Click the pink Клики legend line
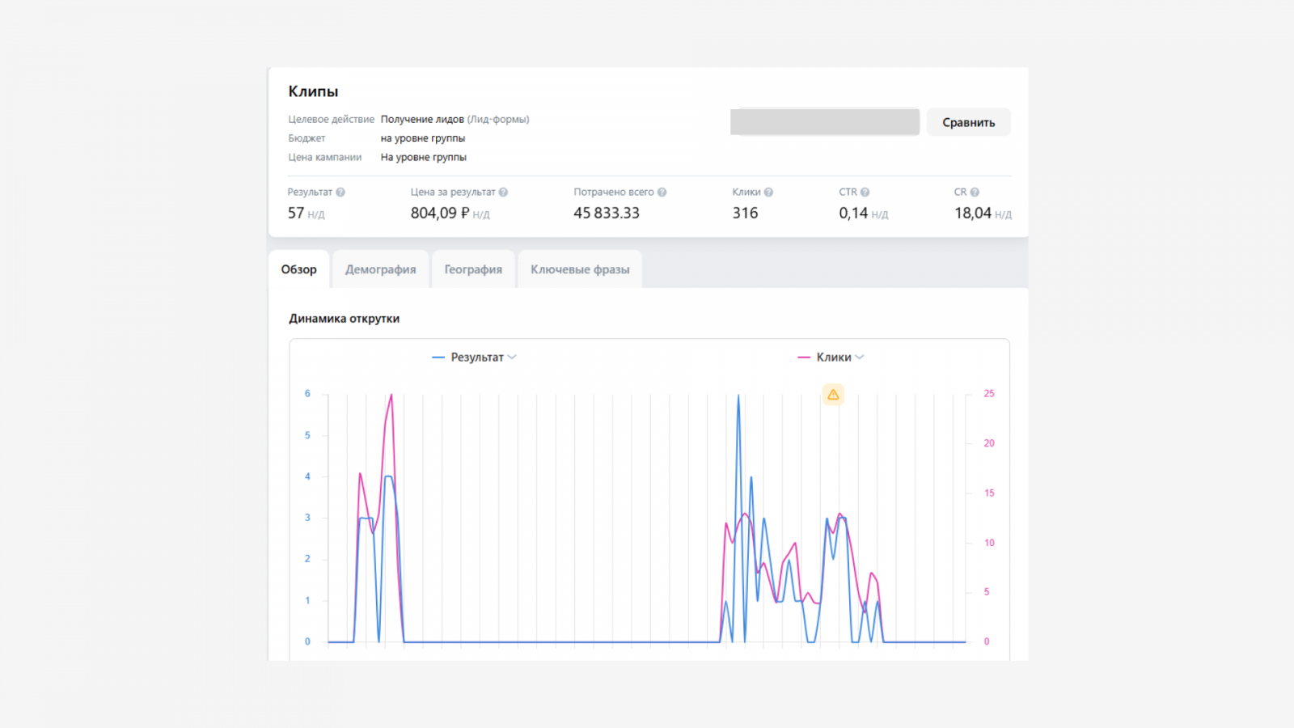 pos(804,358)
